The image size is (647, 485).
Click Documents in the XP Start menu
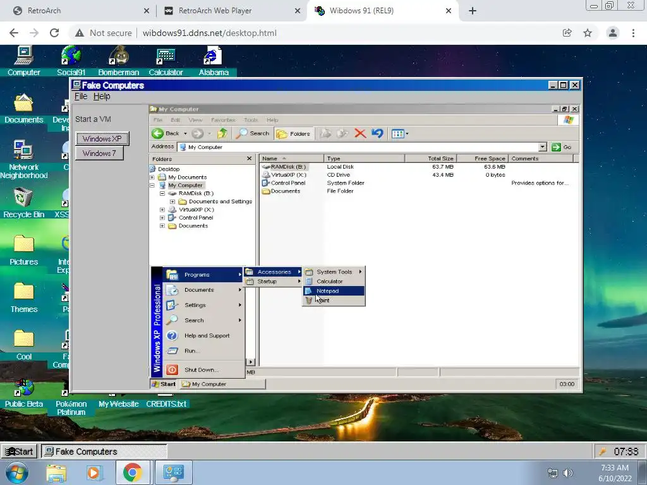pyautogui.click(x=204, y=290)
